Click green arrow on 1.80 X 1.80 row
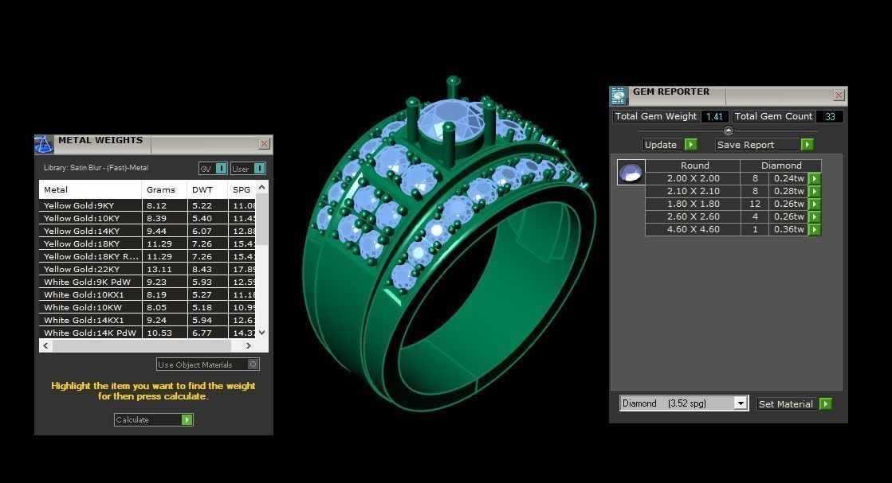 click(815, 204)
